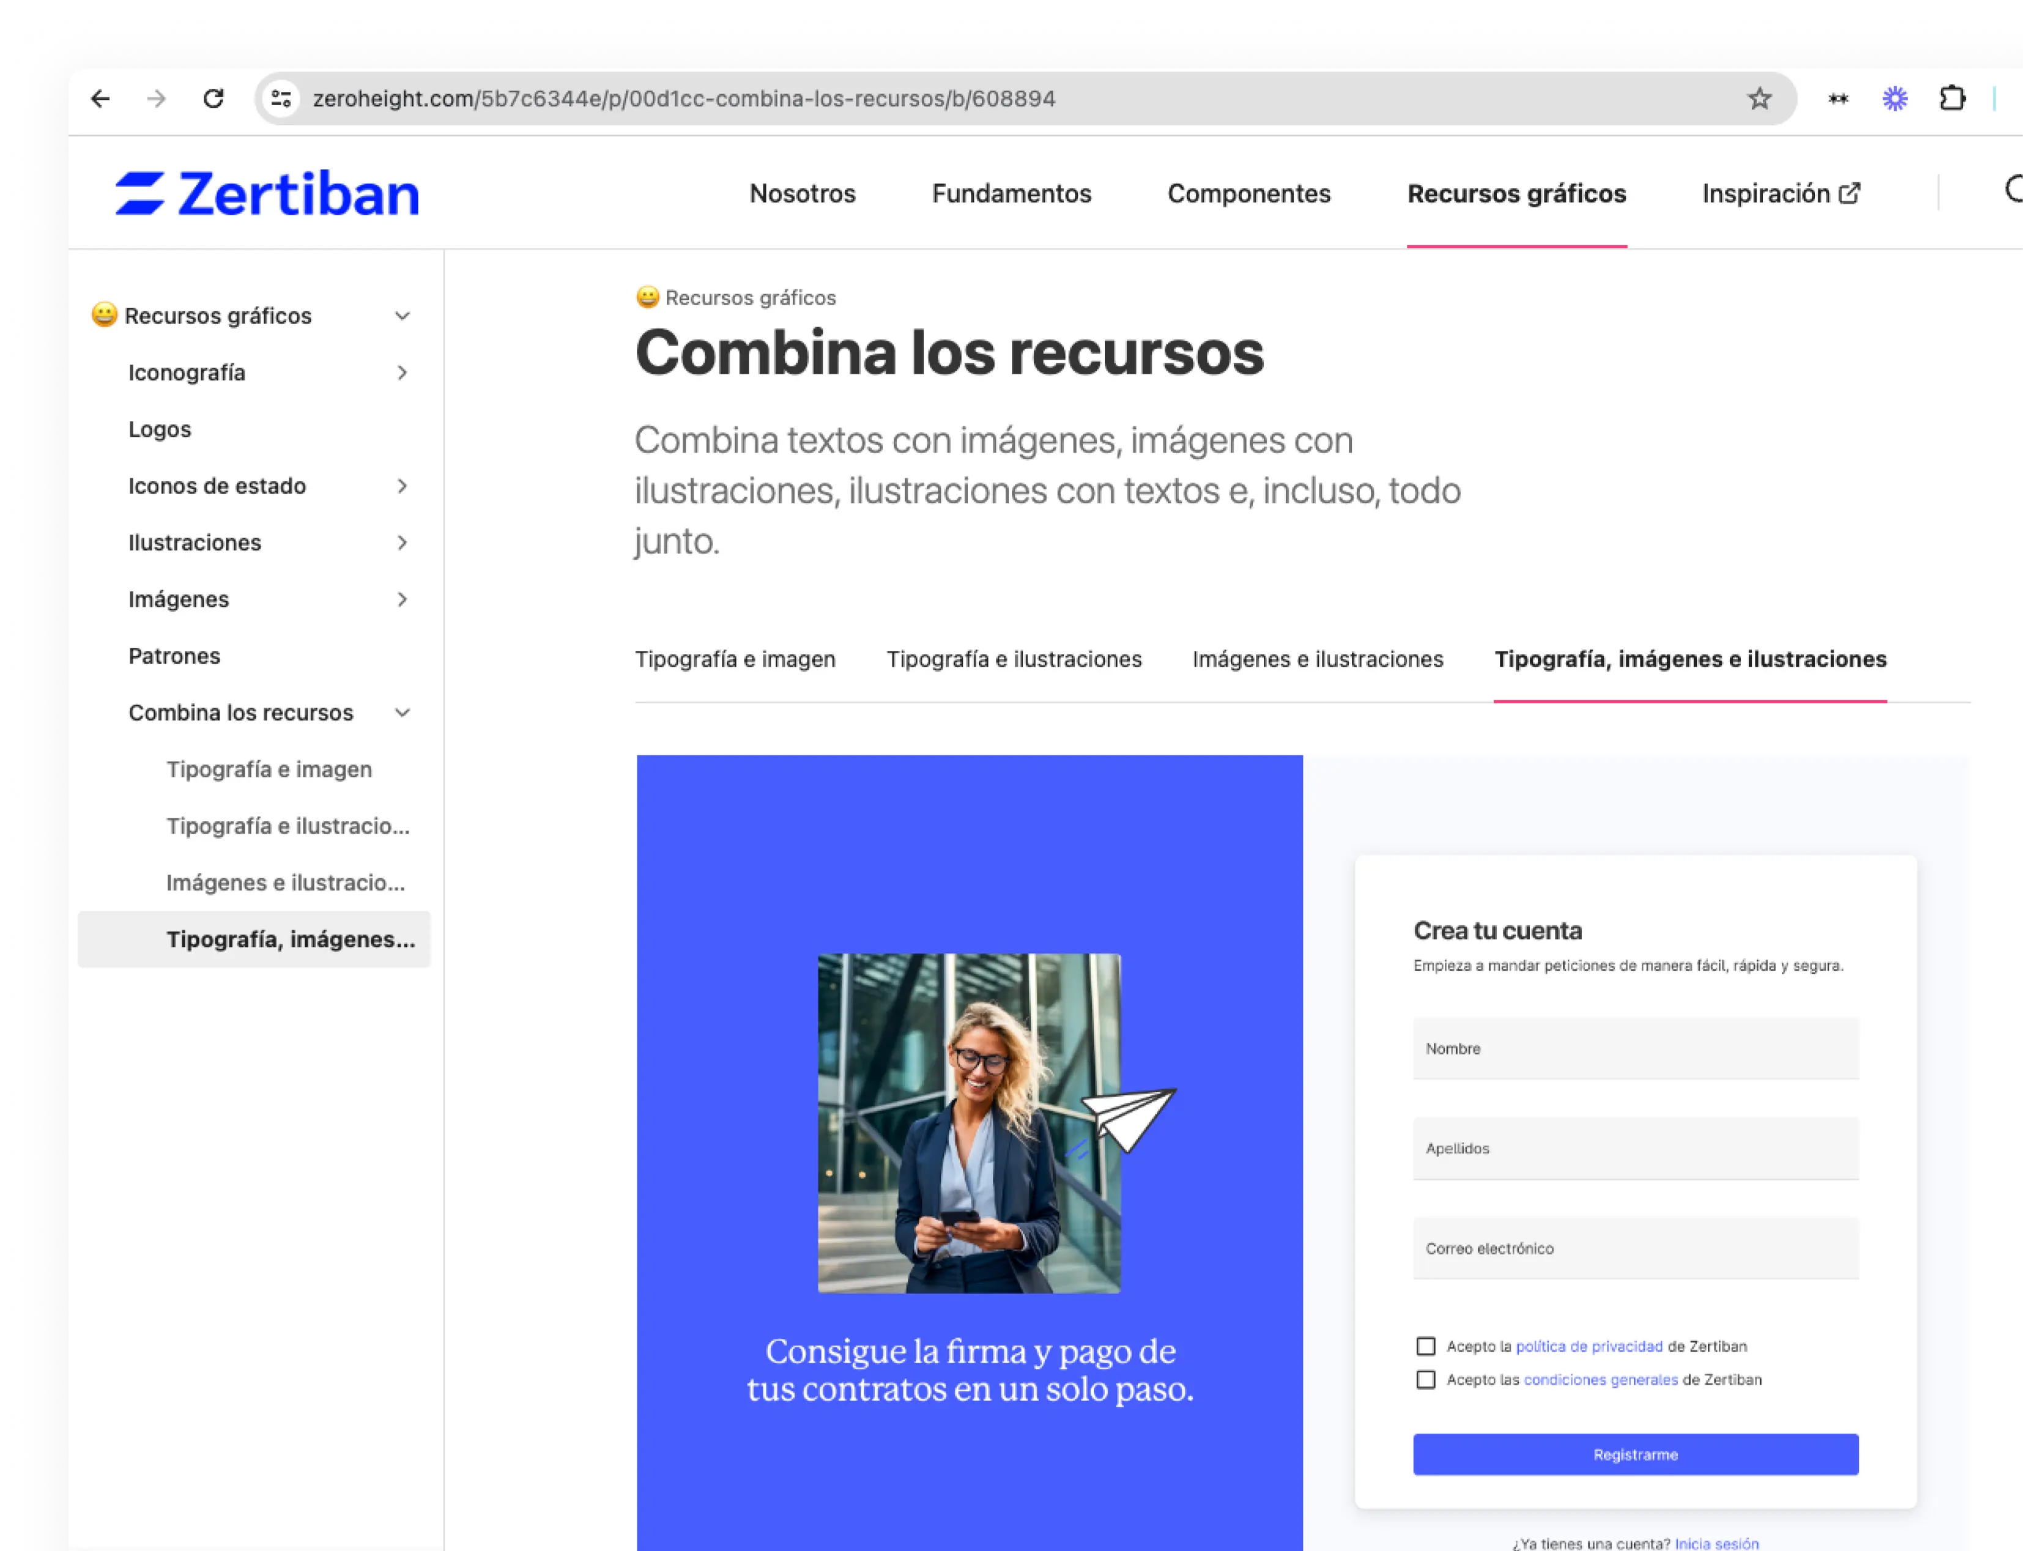Click the browser back arrow
The image size is (2023, 1551).
[101, 99]
